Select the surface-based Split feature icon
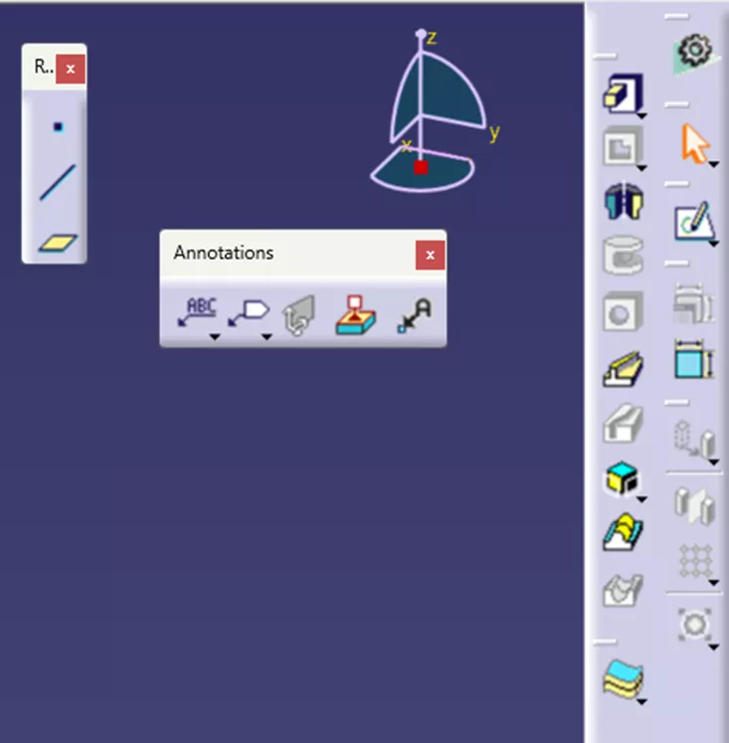The image size is (729, 743). pos(623,679)
